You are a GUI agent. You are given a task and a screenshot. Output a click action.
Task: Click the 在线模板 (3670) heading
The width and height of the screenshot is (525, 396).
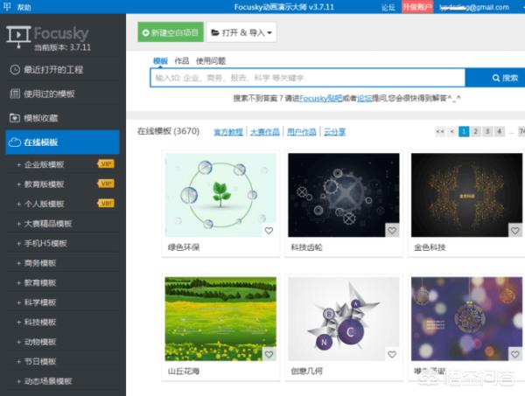(168, 131)
